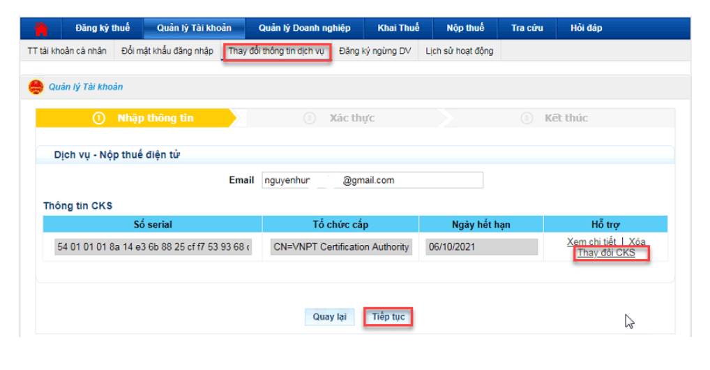Click the Xóa link for the certificate
Viewport: 710px width, 370px height.
click(x=637, y=242)
